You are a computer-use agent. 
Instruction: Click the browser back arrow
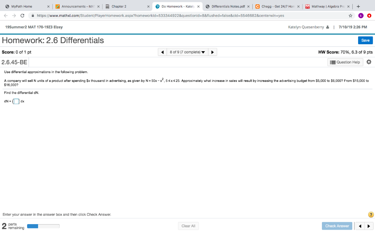pyautogui.click(x=5, y=16)
